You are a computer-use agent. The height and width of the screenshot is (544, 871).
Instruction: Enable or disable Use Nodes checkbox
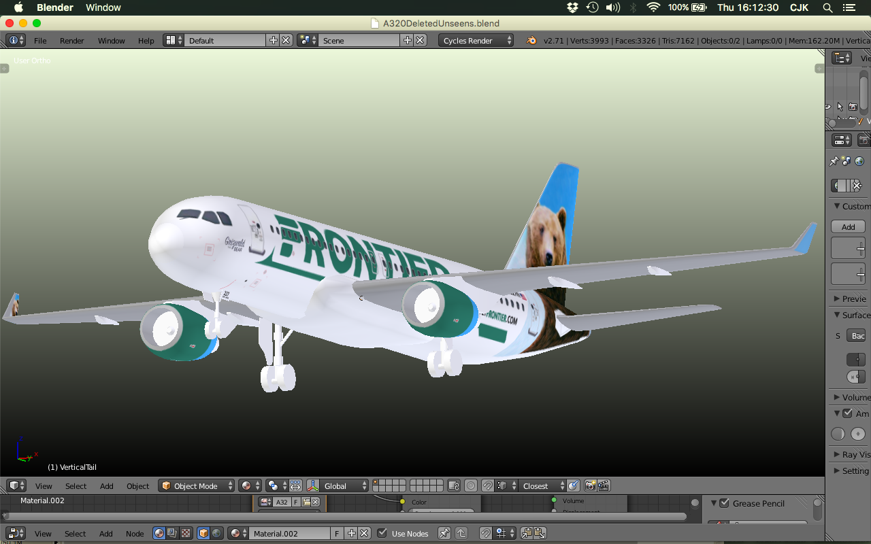coord(382,533)
